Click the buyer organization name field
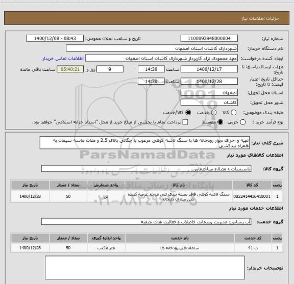The height and width of the screenshot is (284, 294). pos(152,48)
